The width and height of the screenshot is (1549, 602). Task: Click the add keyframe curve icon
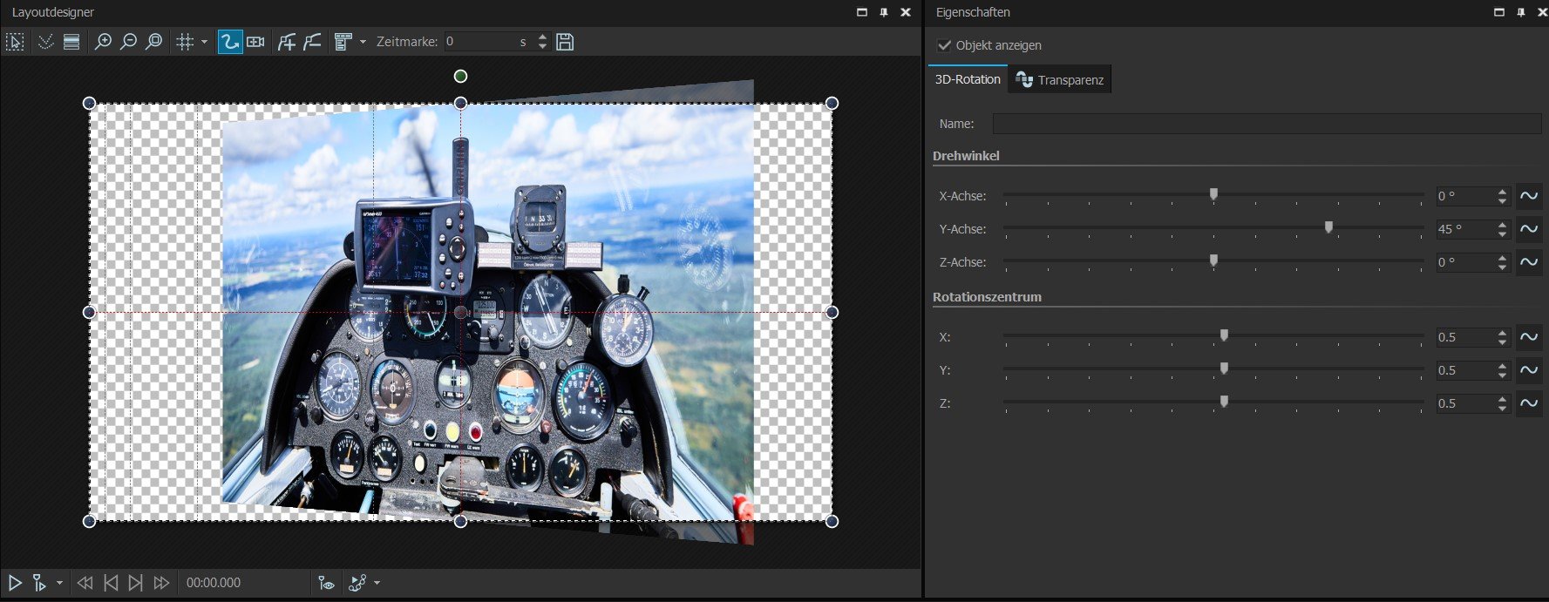pyautogui.click(x=286, y=42)
